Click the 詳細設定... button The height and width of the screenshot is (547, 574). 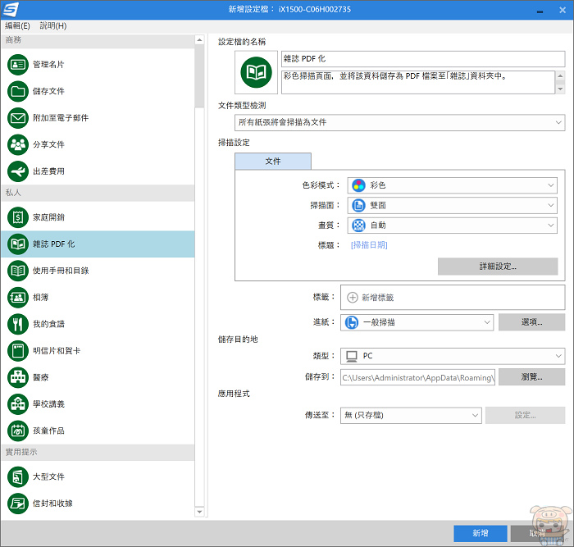pos(498,267)
